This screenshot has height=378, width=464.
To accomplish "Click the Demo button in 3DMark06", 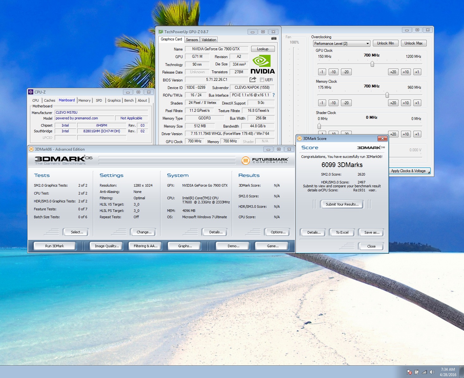I will coord(233,246).
